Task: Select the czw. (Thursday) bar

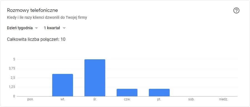Action: coord(127,92)
